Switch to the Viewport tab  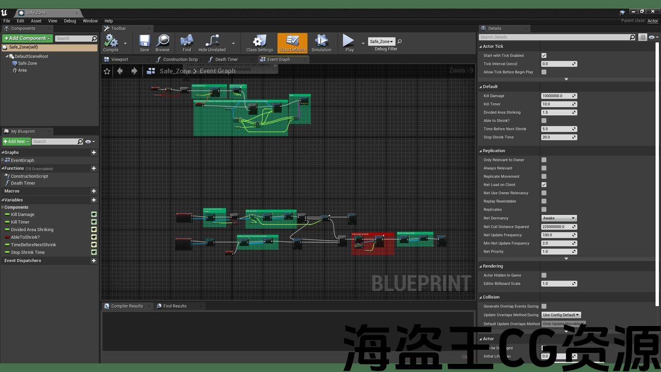click(119, 59)
